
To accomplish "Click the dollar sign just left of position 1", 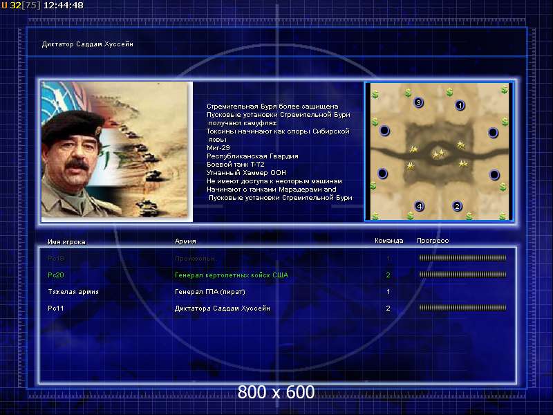I will [x=449, y=93].
